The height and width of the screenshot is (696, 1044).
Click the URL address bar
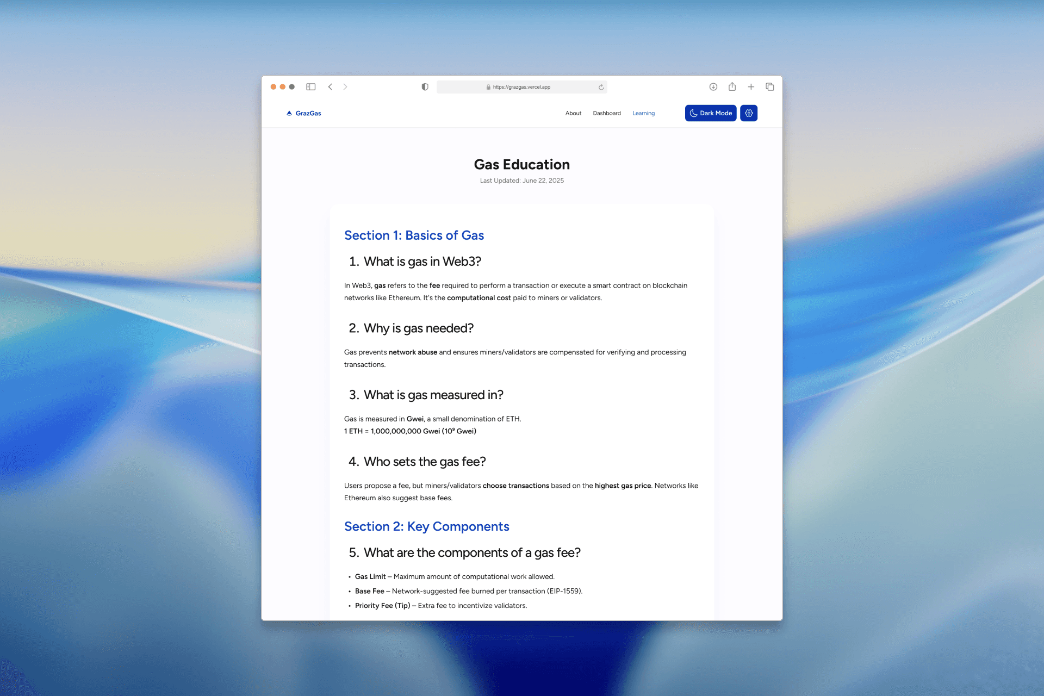click(x=521, y=87)
